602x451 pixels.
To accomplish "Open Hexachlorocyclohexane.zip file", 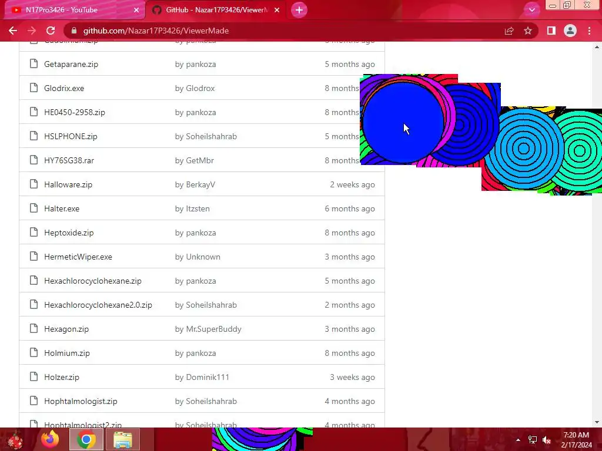I will [92, 281].
